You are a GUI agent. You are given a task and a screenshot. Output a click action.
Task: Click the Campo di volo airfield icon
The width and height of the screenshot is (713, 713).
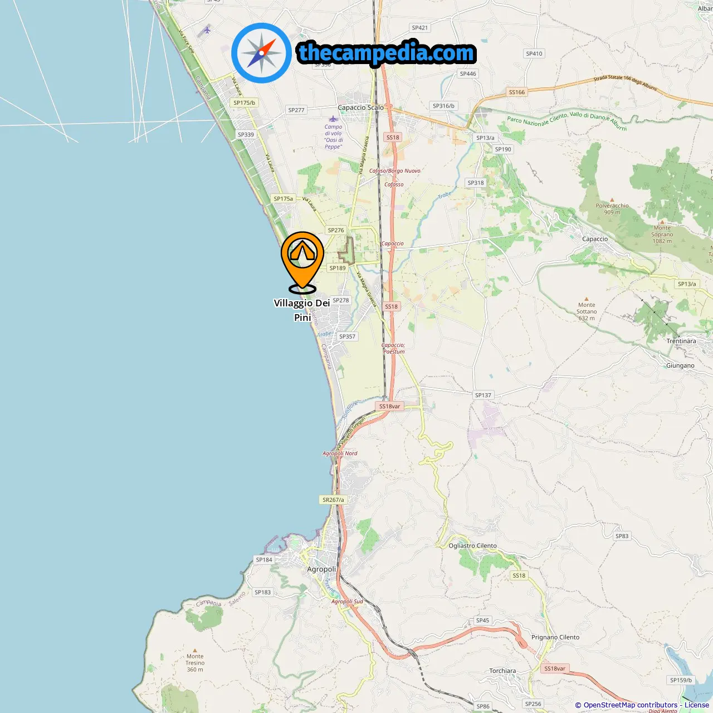click(333, 119)
